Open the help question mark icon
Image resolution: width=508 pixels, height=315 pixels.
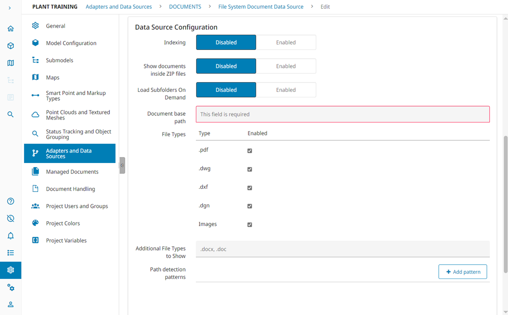coord(10,201)
